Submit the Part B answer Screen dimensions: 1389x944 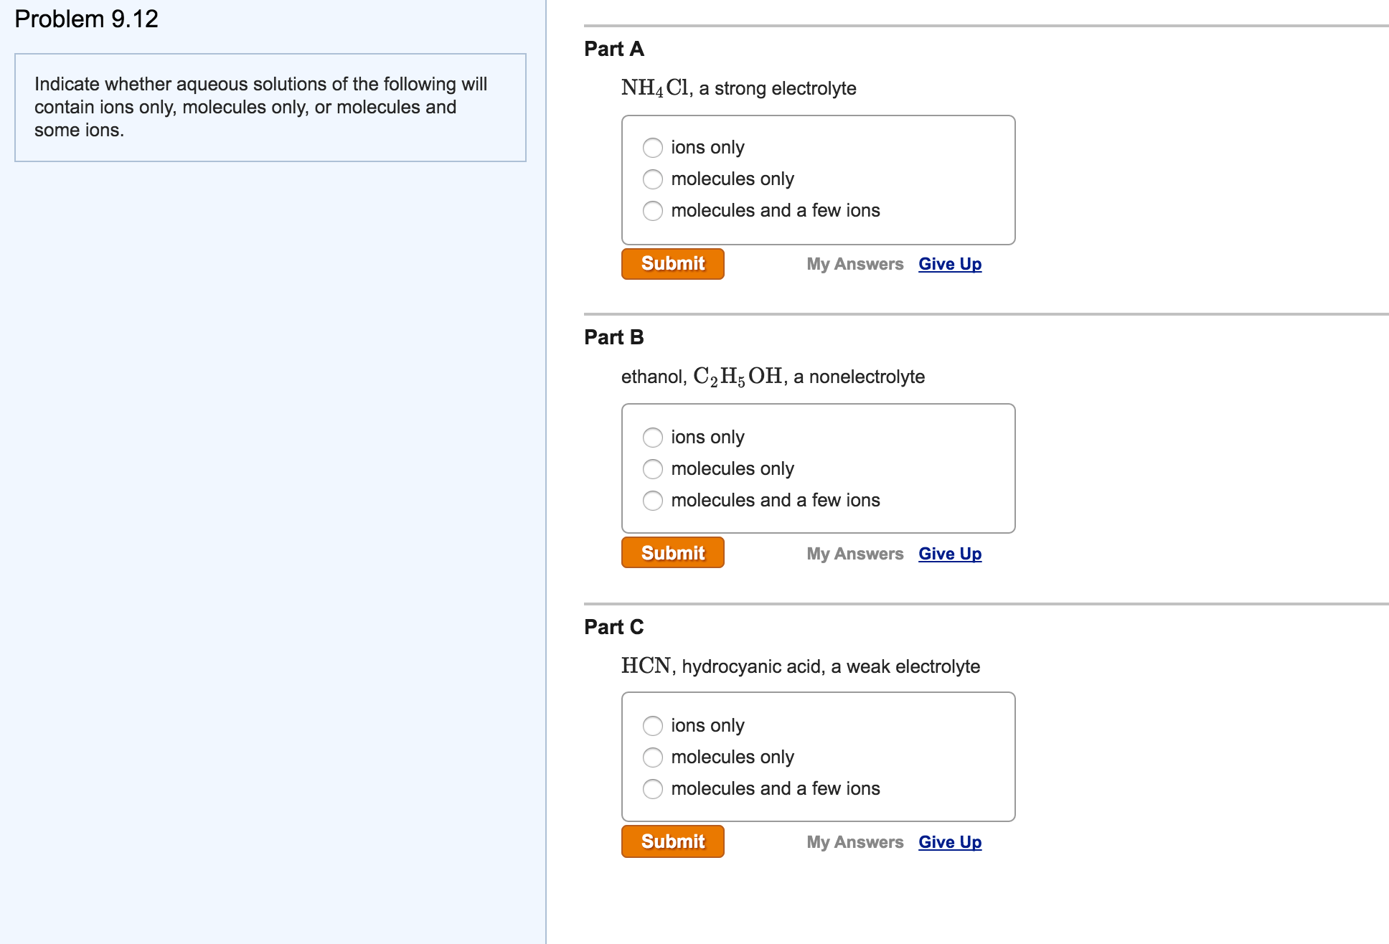[x=672, y=553]
